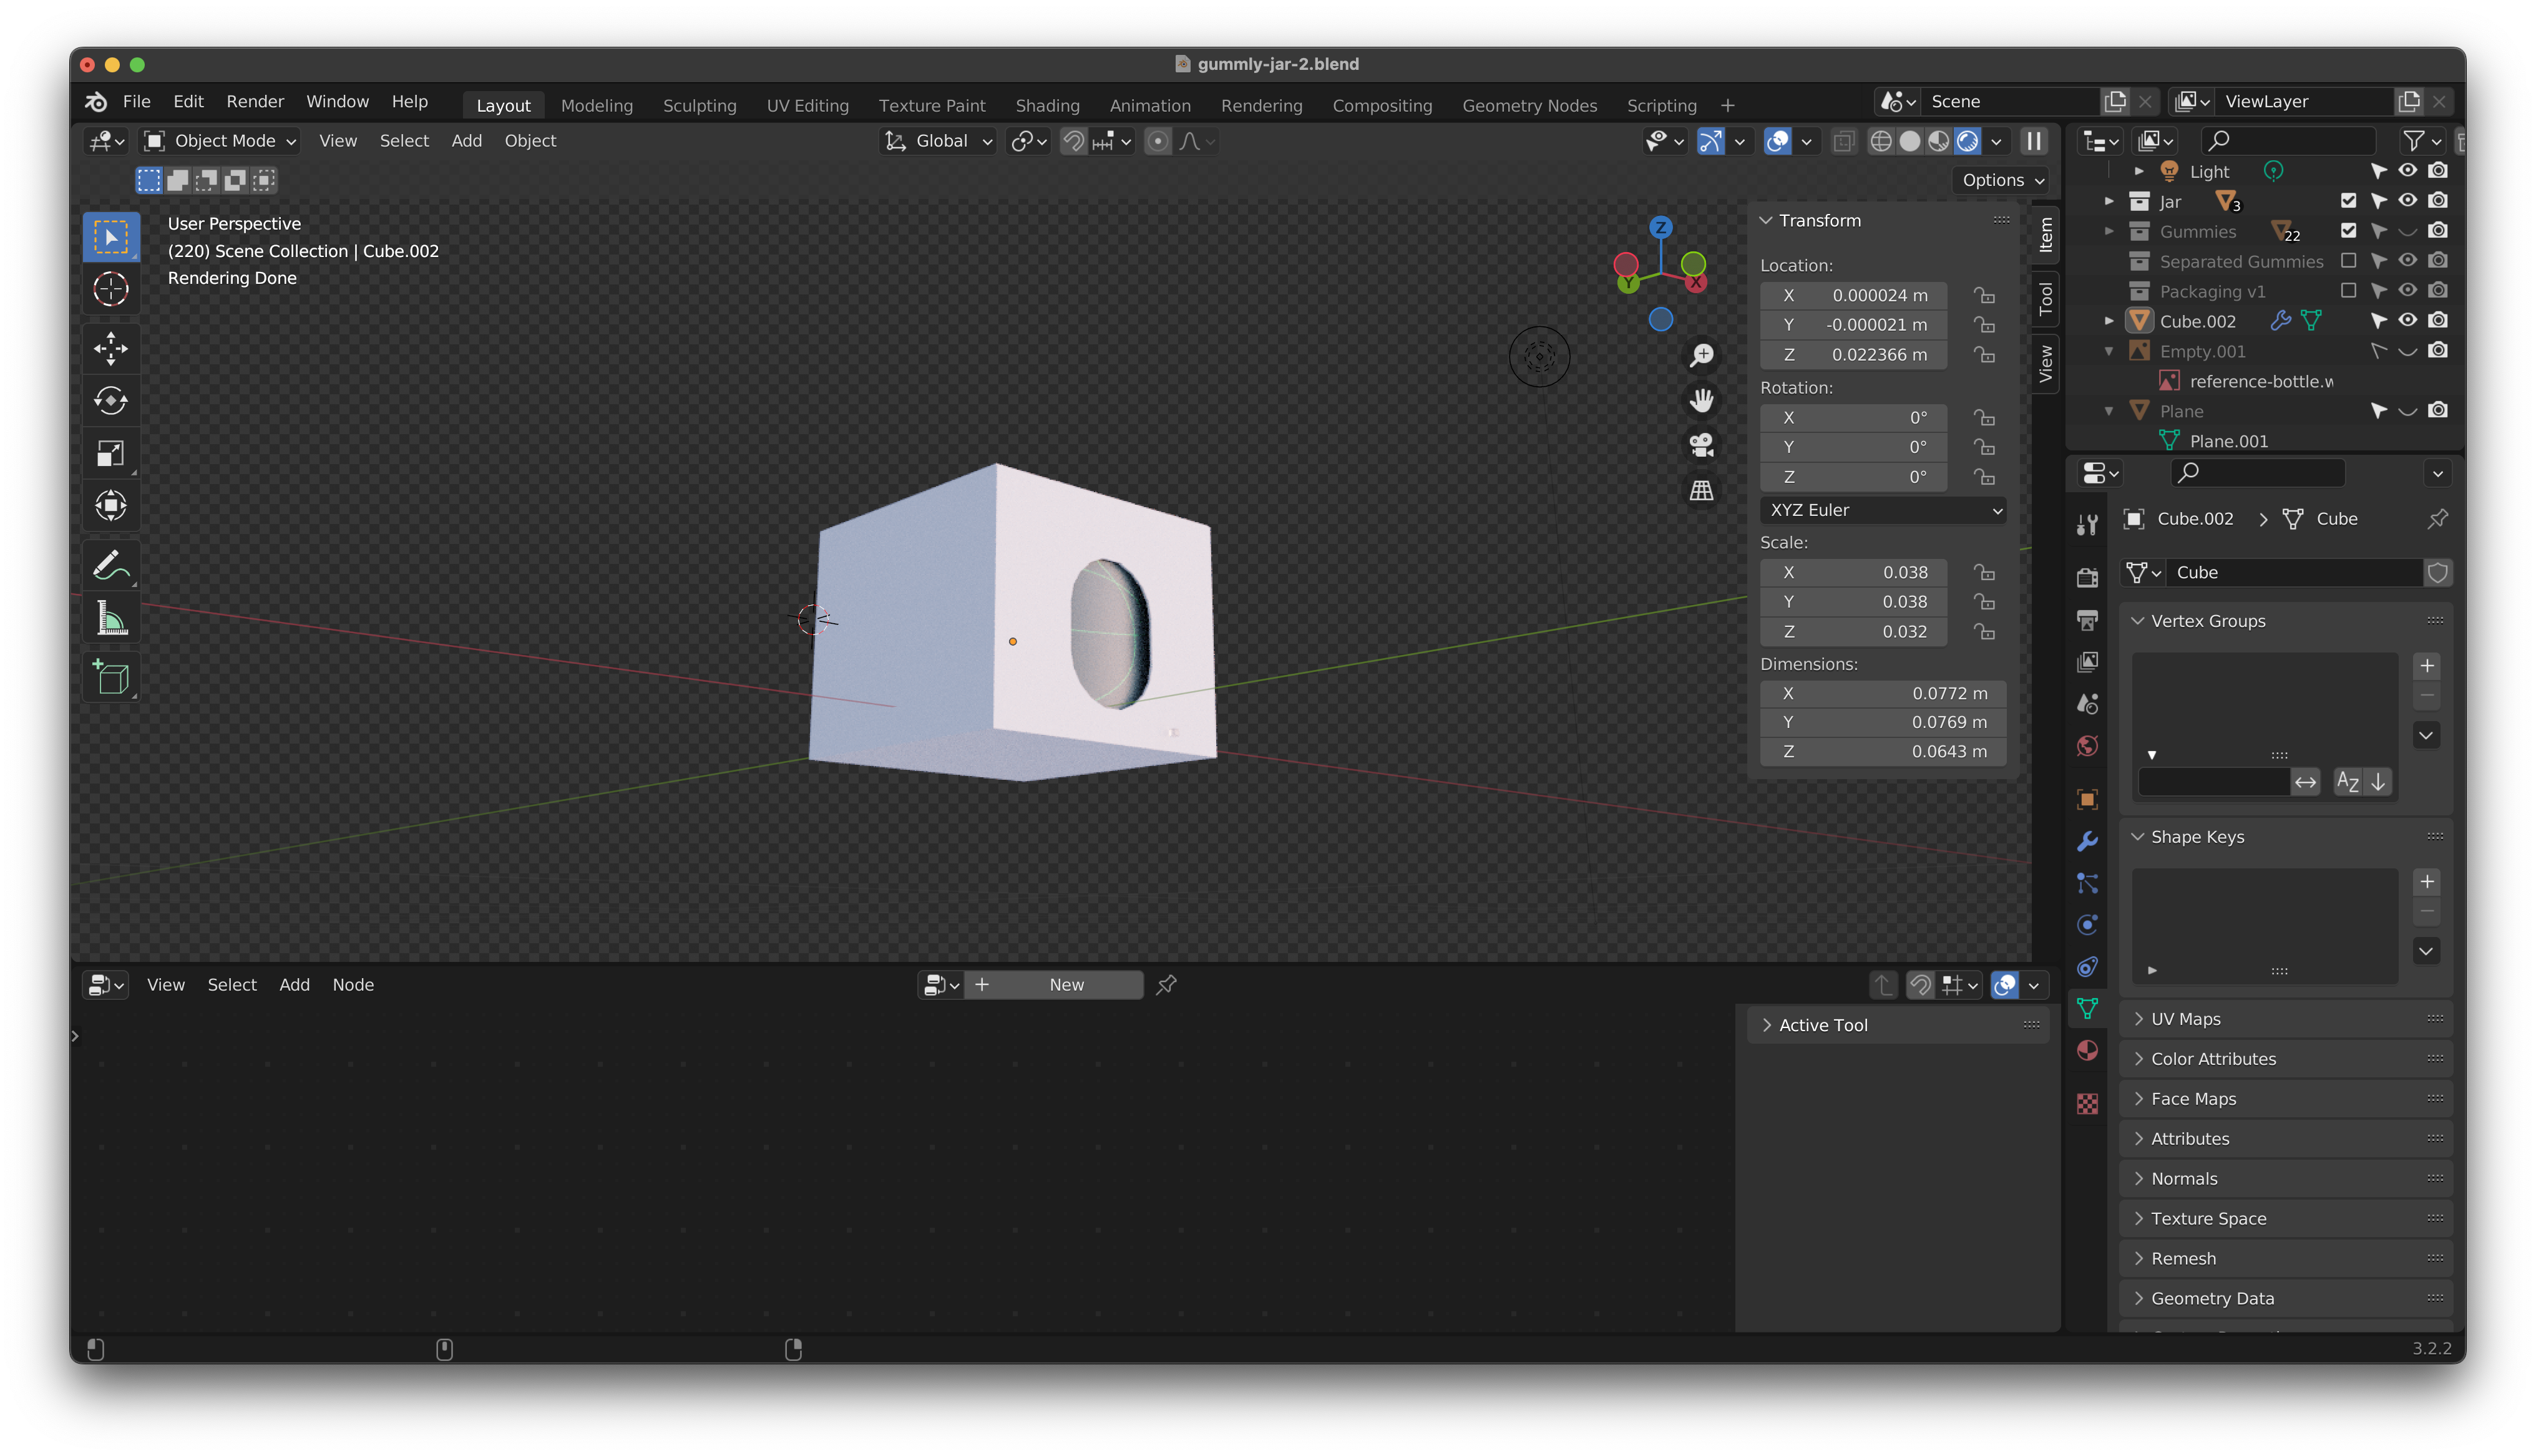2536x1456 pixels.
Task: Select solid viewport shading mode
Action: point(1909,141)
